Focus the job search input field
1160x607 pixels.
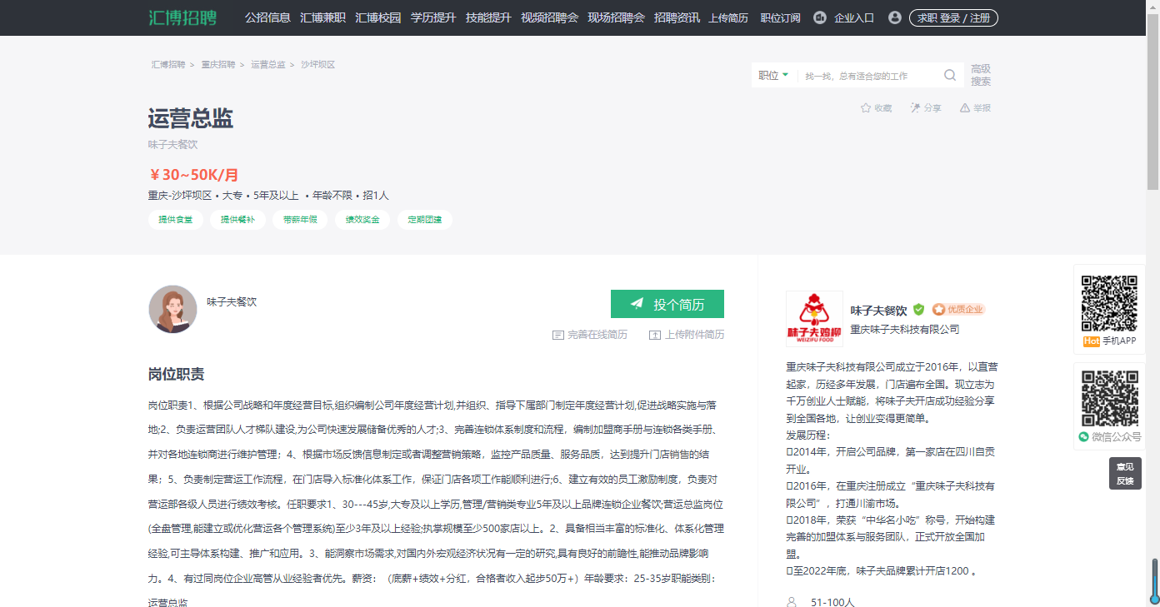coord(867,76)
